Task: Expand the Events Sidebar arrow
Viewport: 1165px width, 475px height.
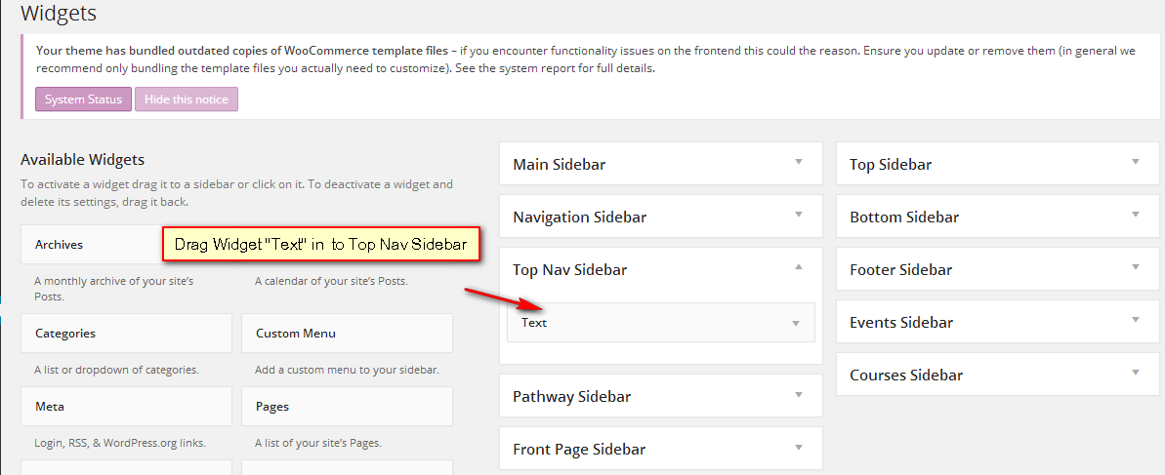Action: coord(1135,320)
